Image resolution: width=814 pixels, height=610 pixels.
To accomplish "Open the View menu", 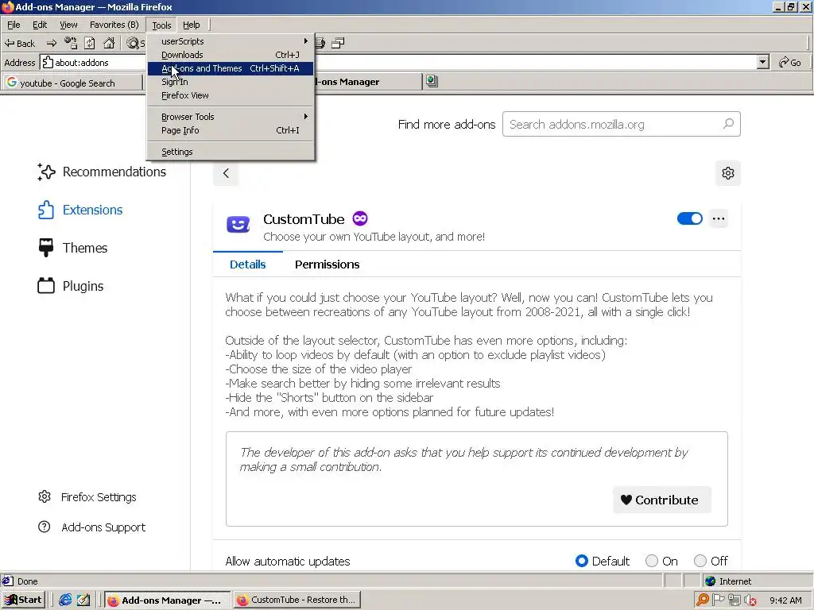I will point(68,25).
